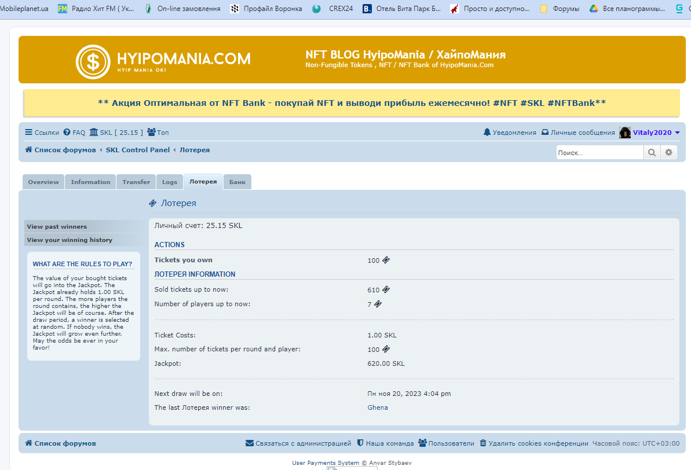
Task: Click SKL bank balance link
Action: tap(116, 133)
